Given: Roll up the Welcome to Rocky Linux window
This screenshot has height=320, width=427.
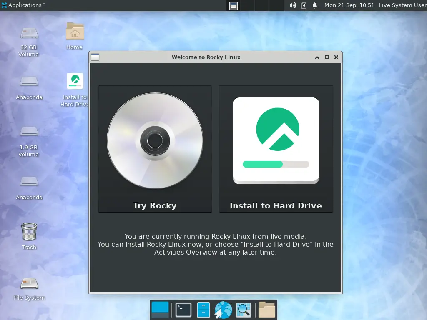Looking at the screenshot, I should click(317, 57).
